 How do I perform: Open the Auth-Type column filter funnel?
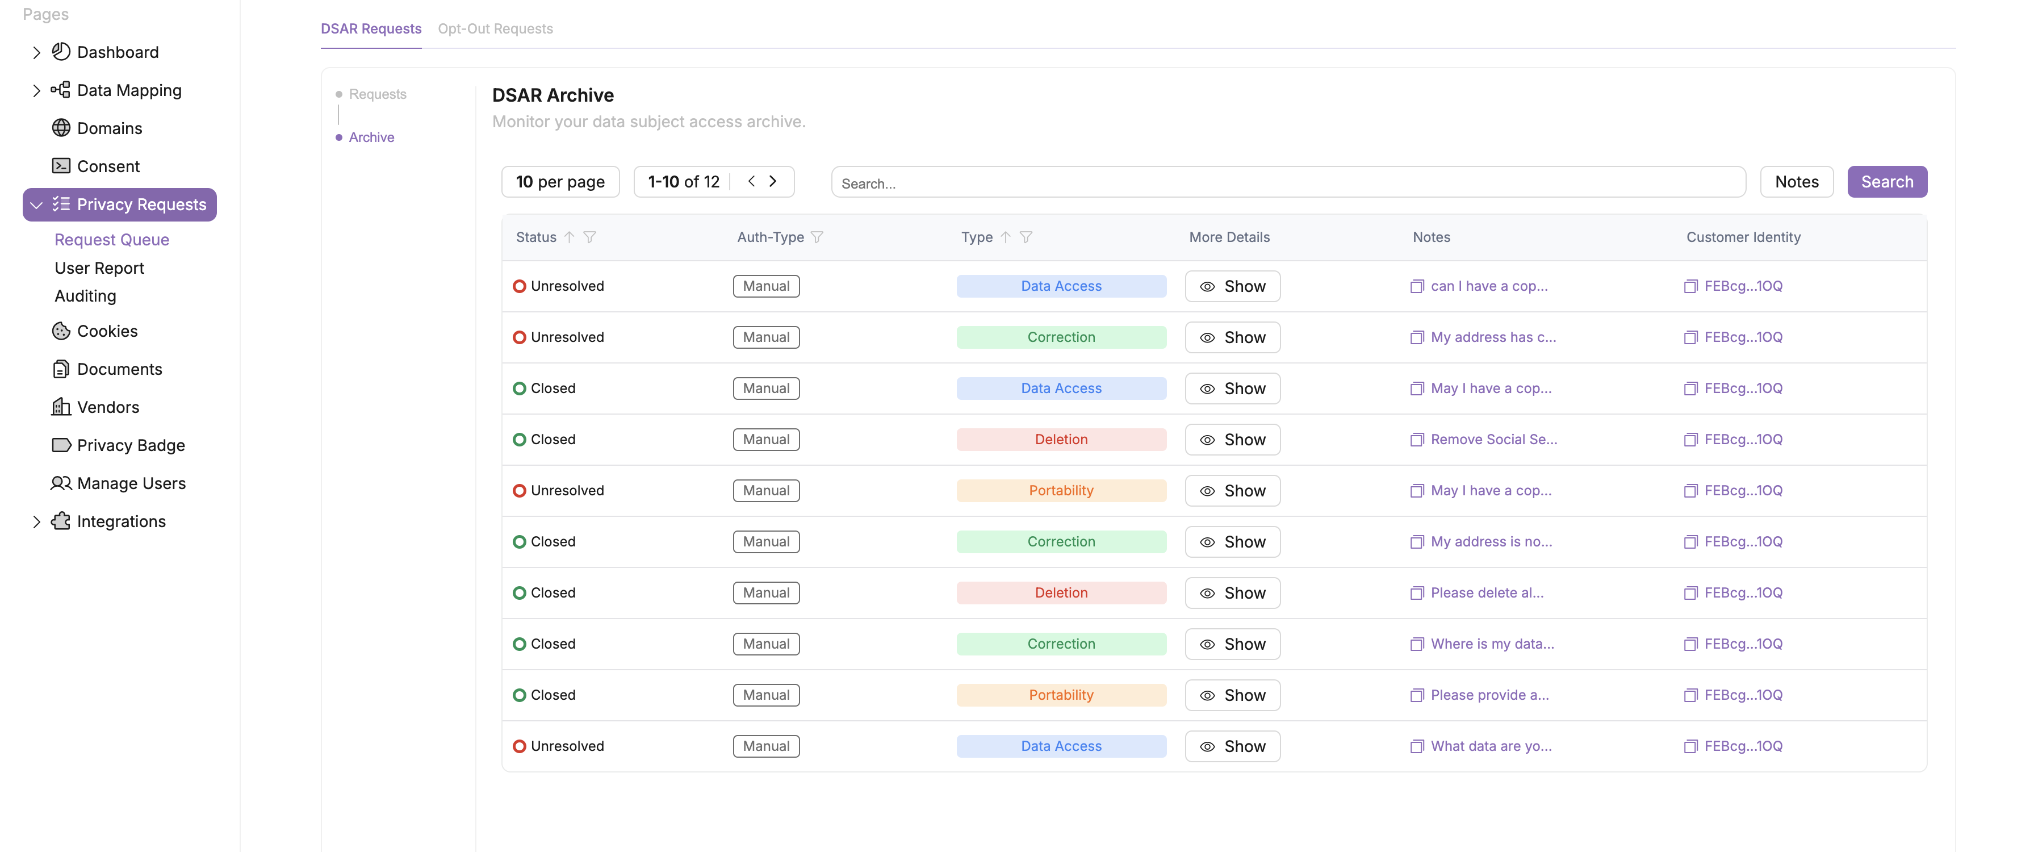[817, 237]
